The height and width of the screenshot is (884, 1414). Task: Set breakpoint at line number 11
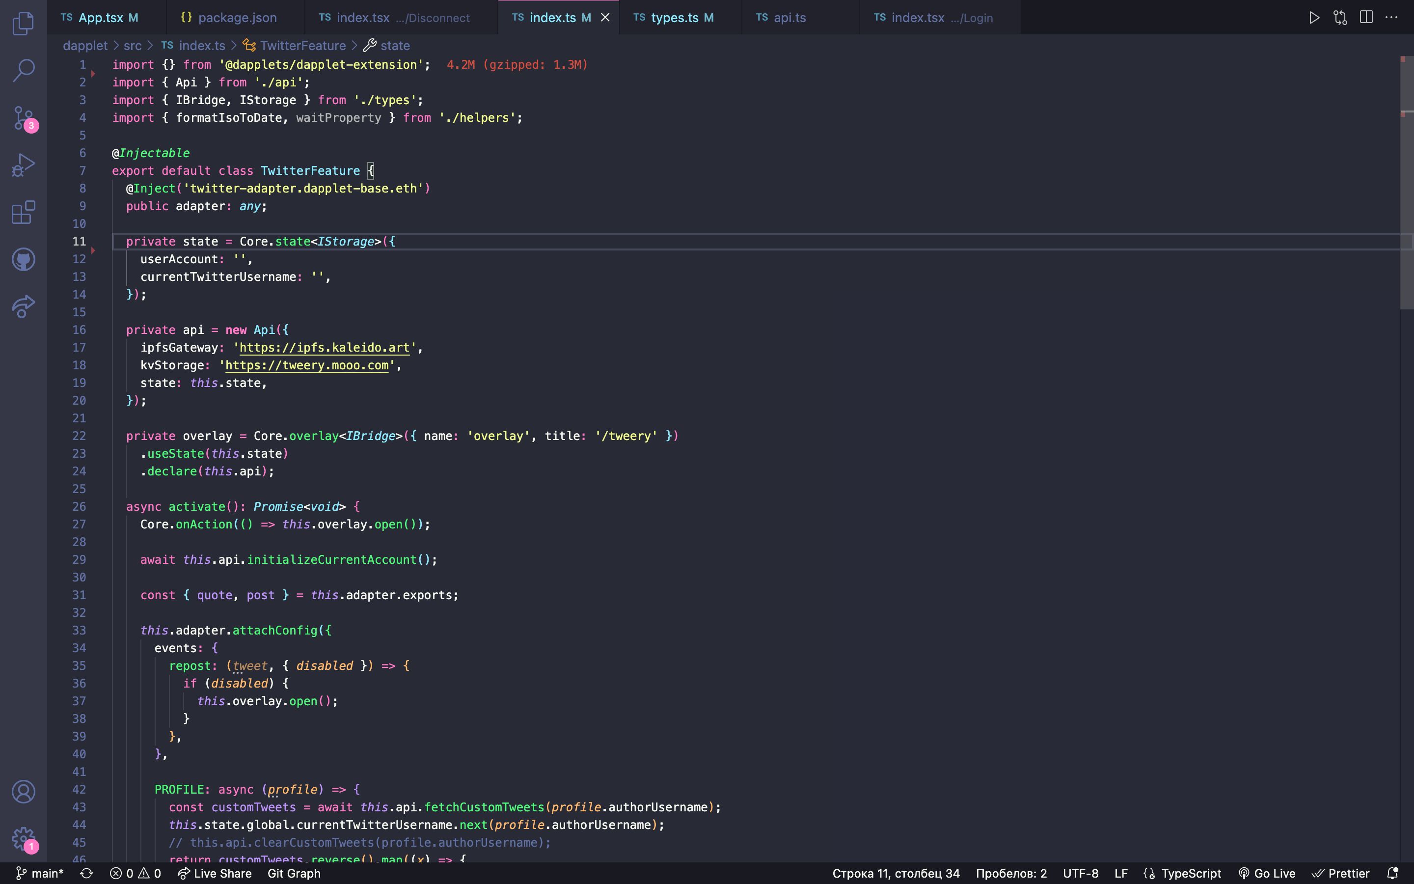pyautogui.click(x=79, y=242)
